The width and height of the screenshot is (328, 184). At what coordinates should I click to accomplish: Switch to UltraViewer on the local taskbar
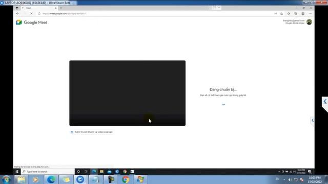[x=80, y=179]
